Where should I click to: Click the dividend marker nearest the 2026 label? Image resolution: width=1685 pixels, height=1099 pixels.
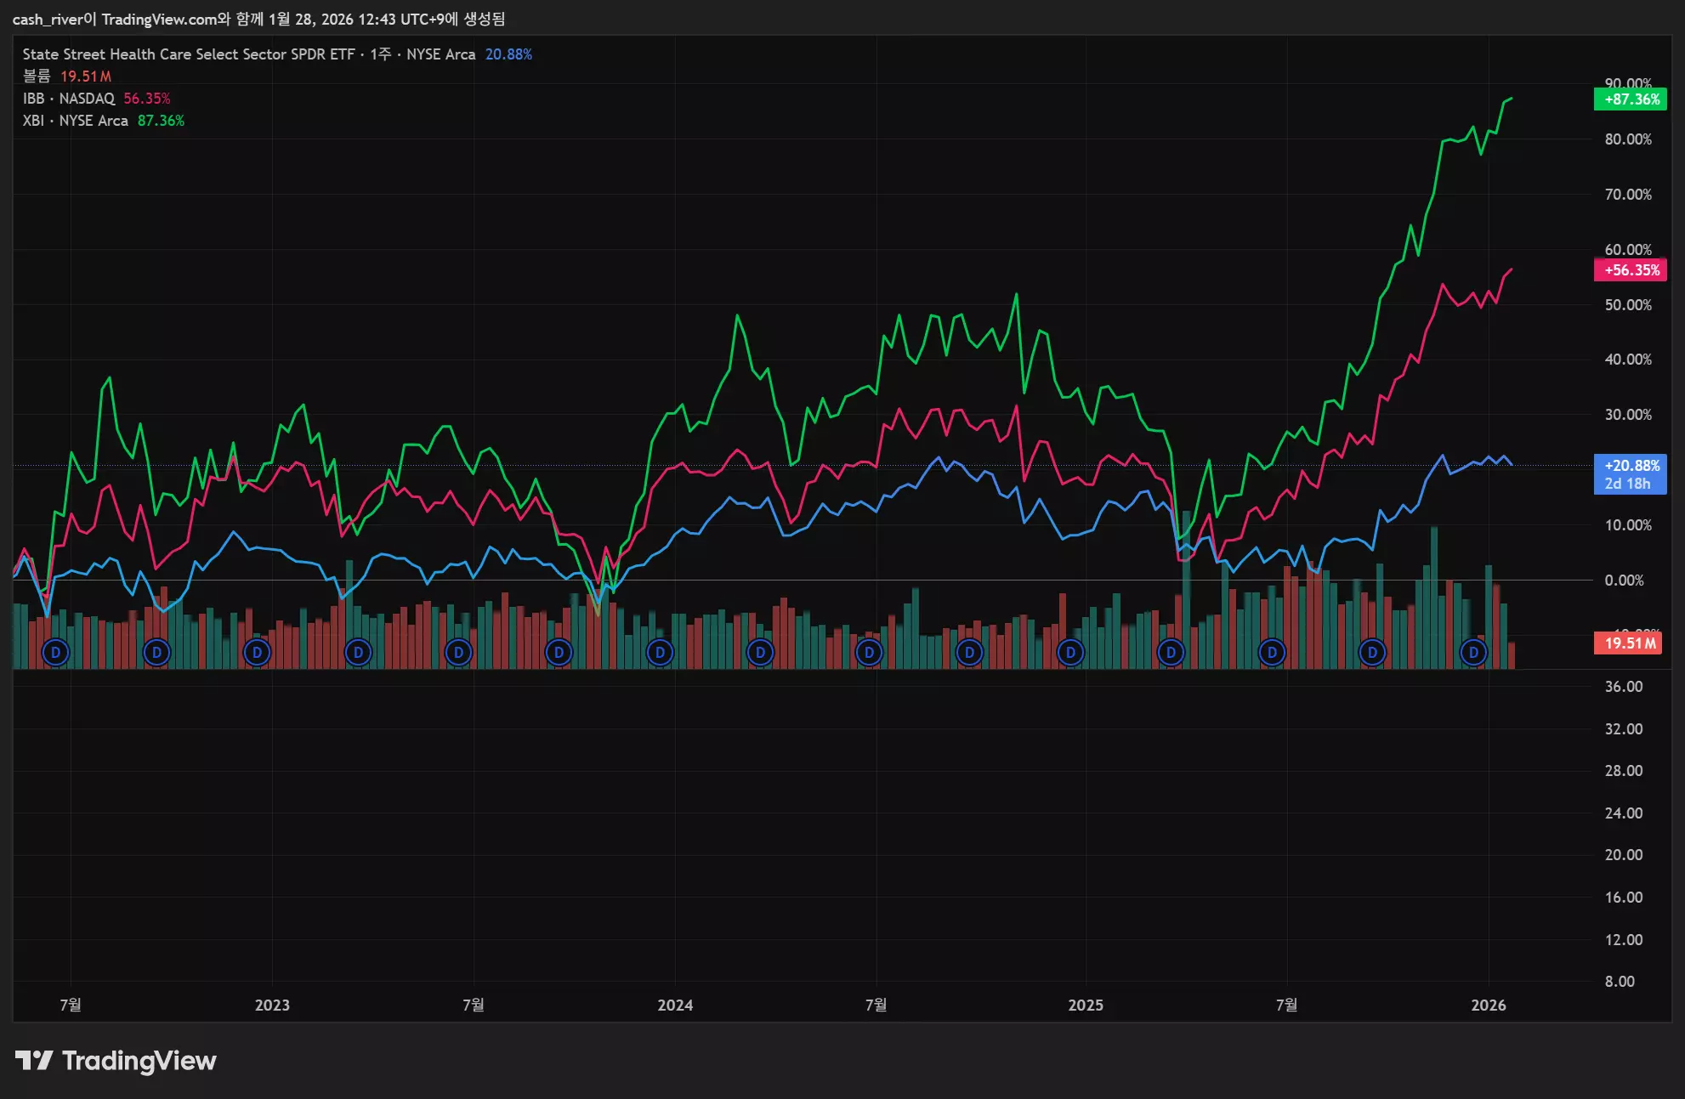click(1473, 653)
